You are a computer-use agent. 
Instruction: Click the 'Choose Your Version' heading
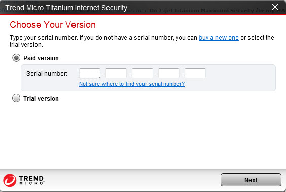click(53, 25)
